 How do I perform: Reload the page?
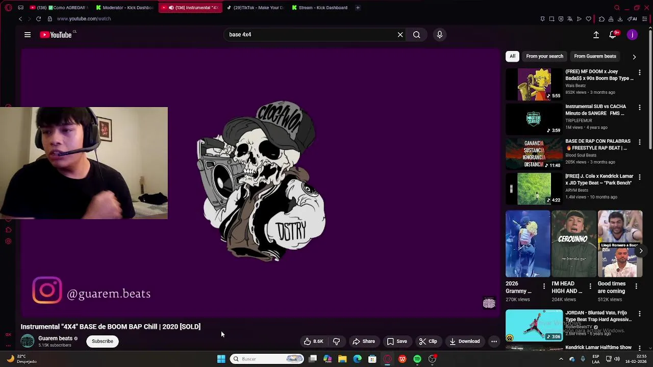tap(38, 19)
